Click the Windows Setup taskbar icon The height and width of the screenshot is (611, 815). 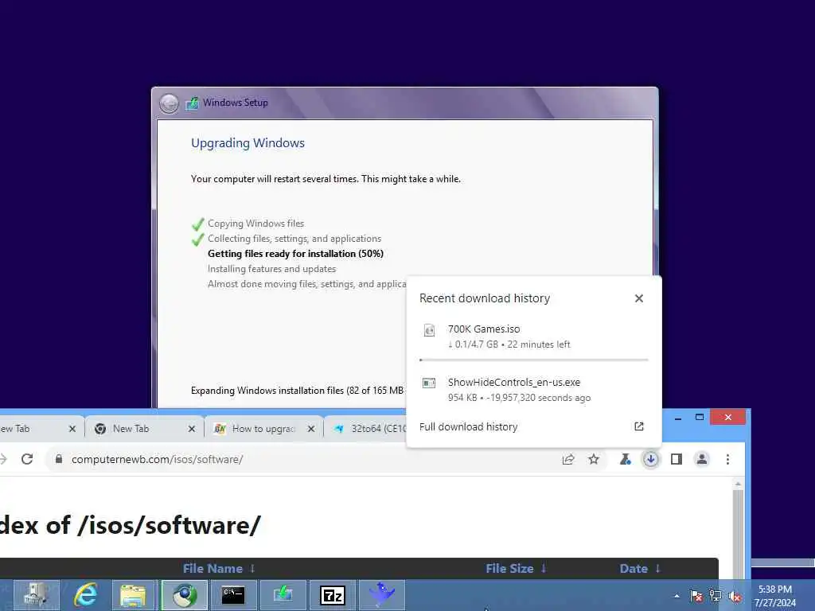tap(283, 595)
